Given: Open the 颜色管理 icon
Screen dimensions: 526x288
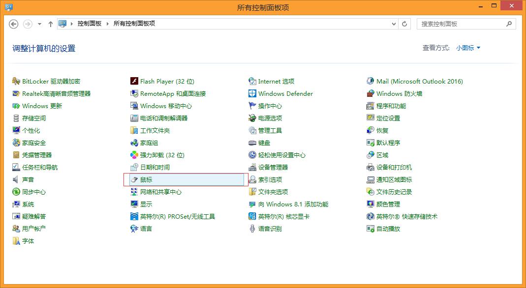Looking at the screenshot, I should click(371, 204).
